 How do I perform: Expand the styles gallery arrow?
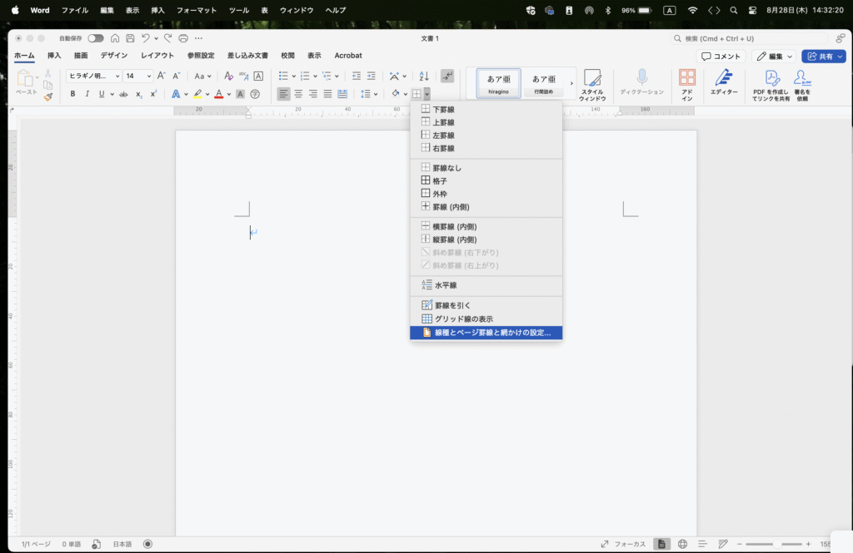[x=571, y=83]
